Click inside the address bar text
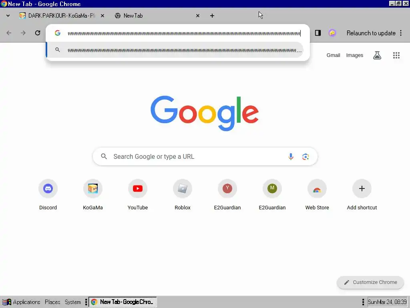The height and width of the screenshot is (308, 410). [184, 33]
